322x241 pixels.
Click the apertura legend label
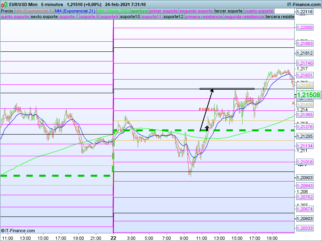click(x=139, y=11)
